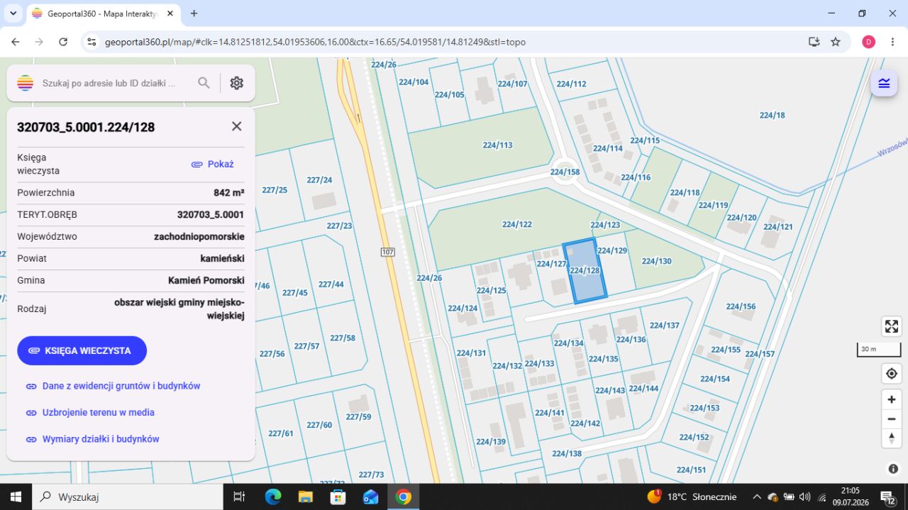The height and width of the screenshot is (510, 908).
Task: Click parcel label 224/139
Action: coord(491,441)
